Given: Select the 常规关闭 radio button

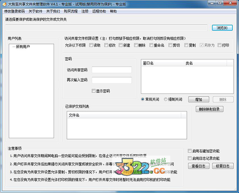Looking at the screenshot, I should click(x=142, y=99).
